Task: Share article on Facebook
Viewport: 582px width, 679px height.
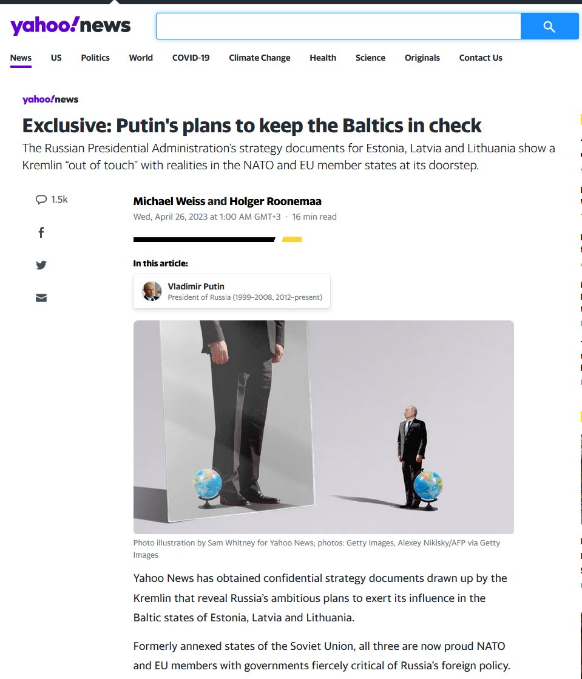Action: pyautogui.click(x=41, y=232)
